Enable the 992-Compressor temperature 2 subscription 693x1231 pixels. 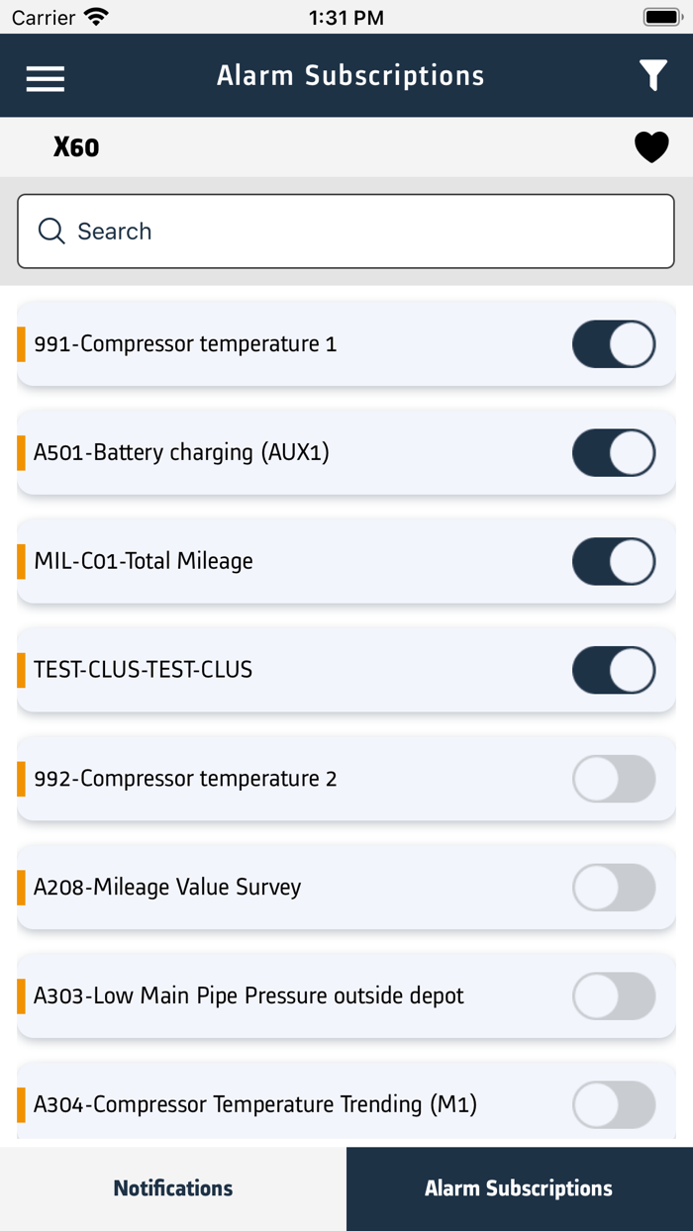point(613,779)
